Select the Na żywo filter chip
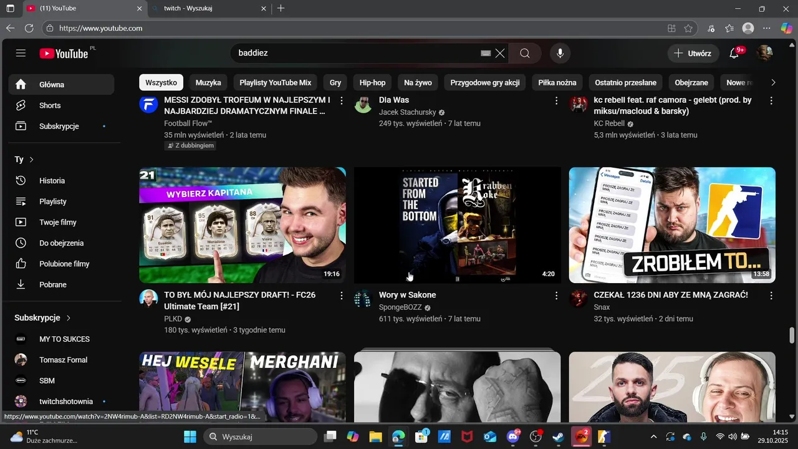Image resolution: width=798 pixels, height=449 pixels. 418,82
